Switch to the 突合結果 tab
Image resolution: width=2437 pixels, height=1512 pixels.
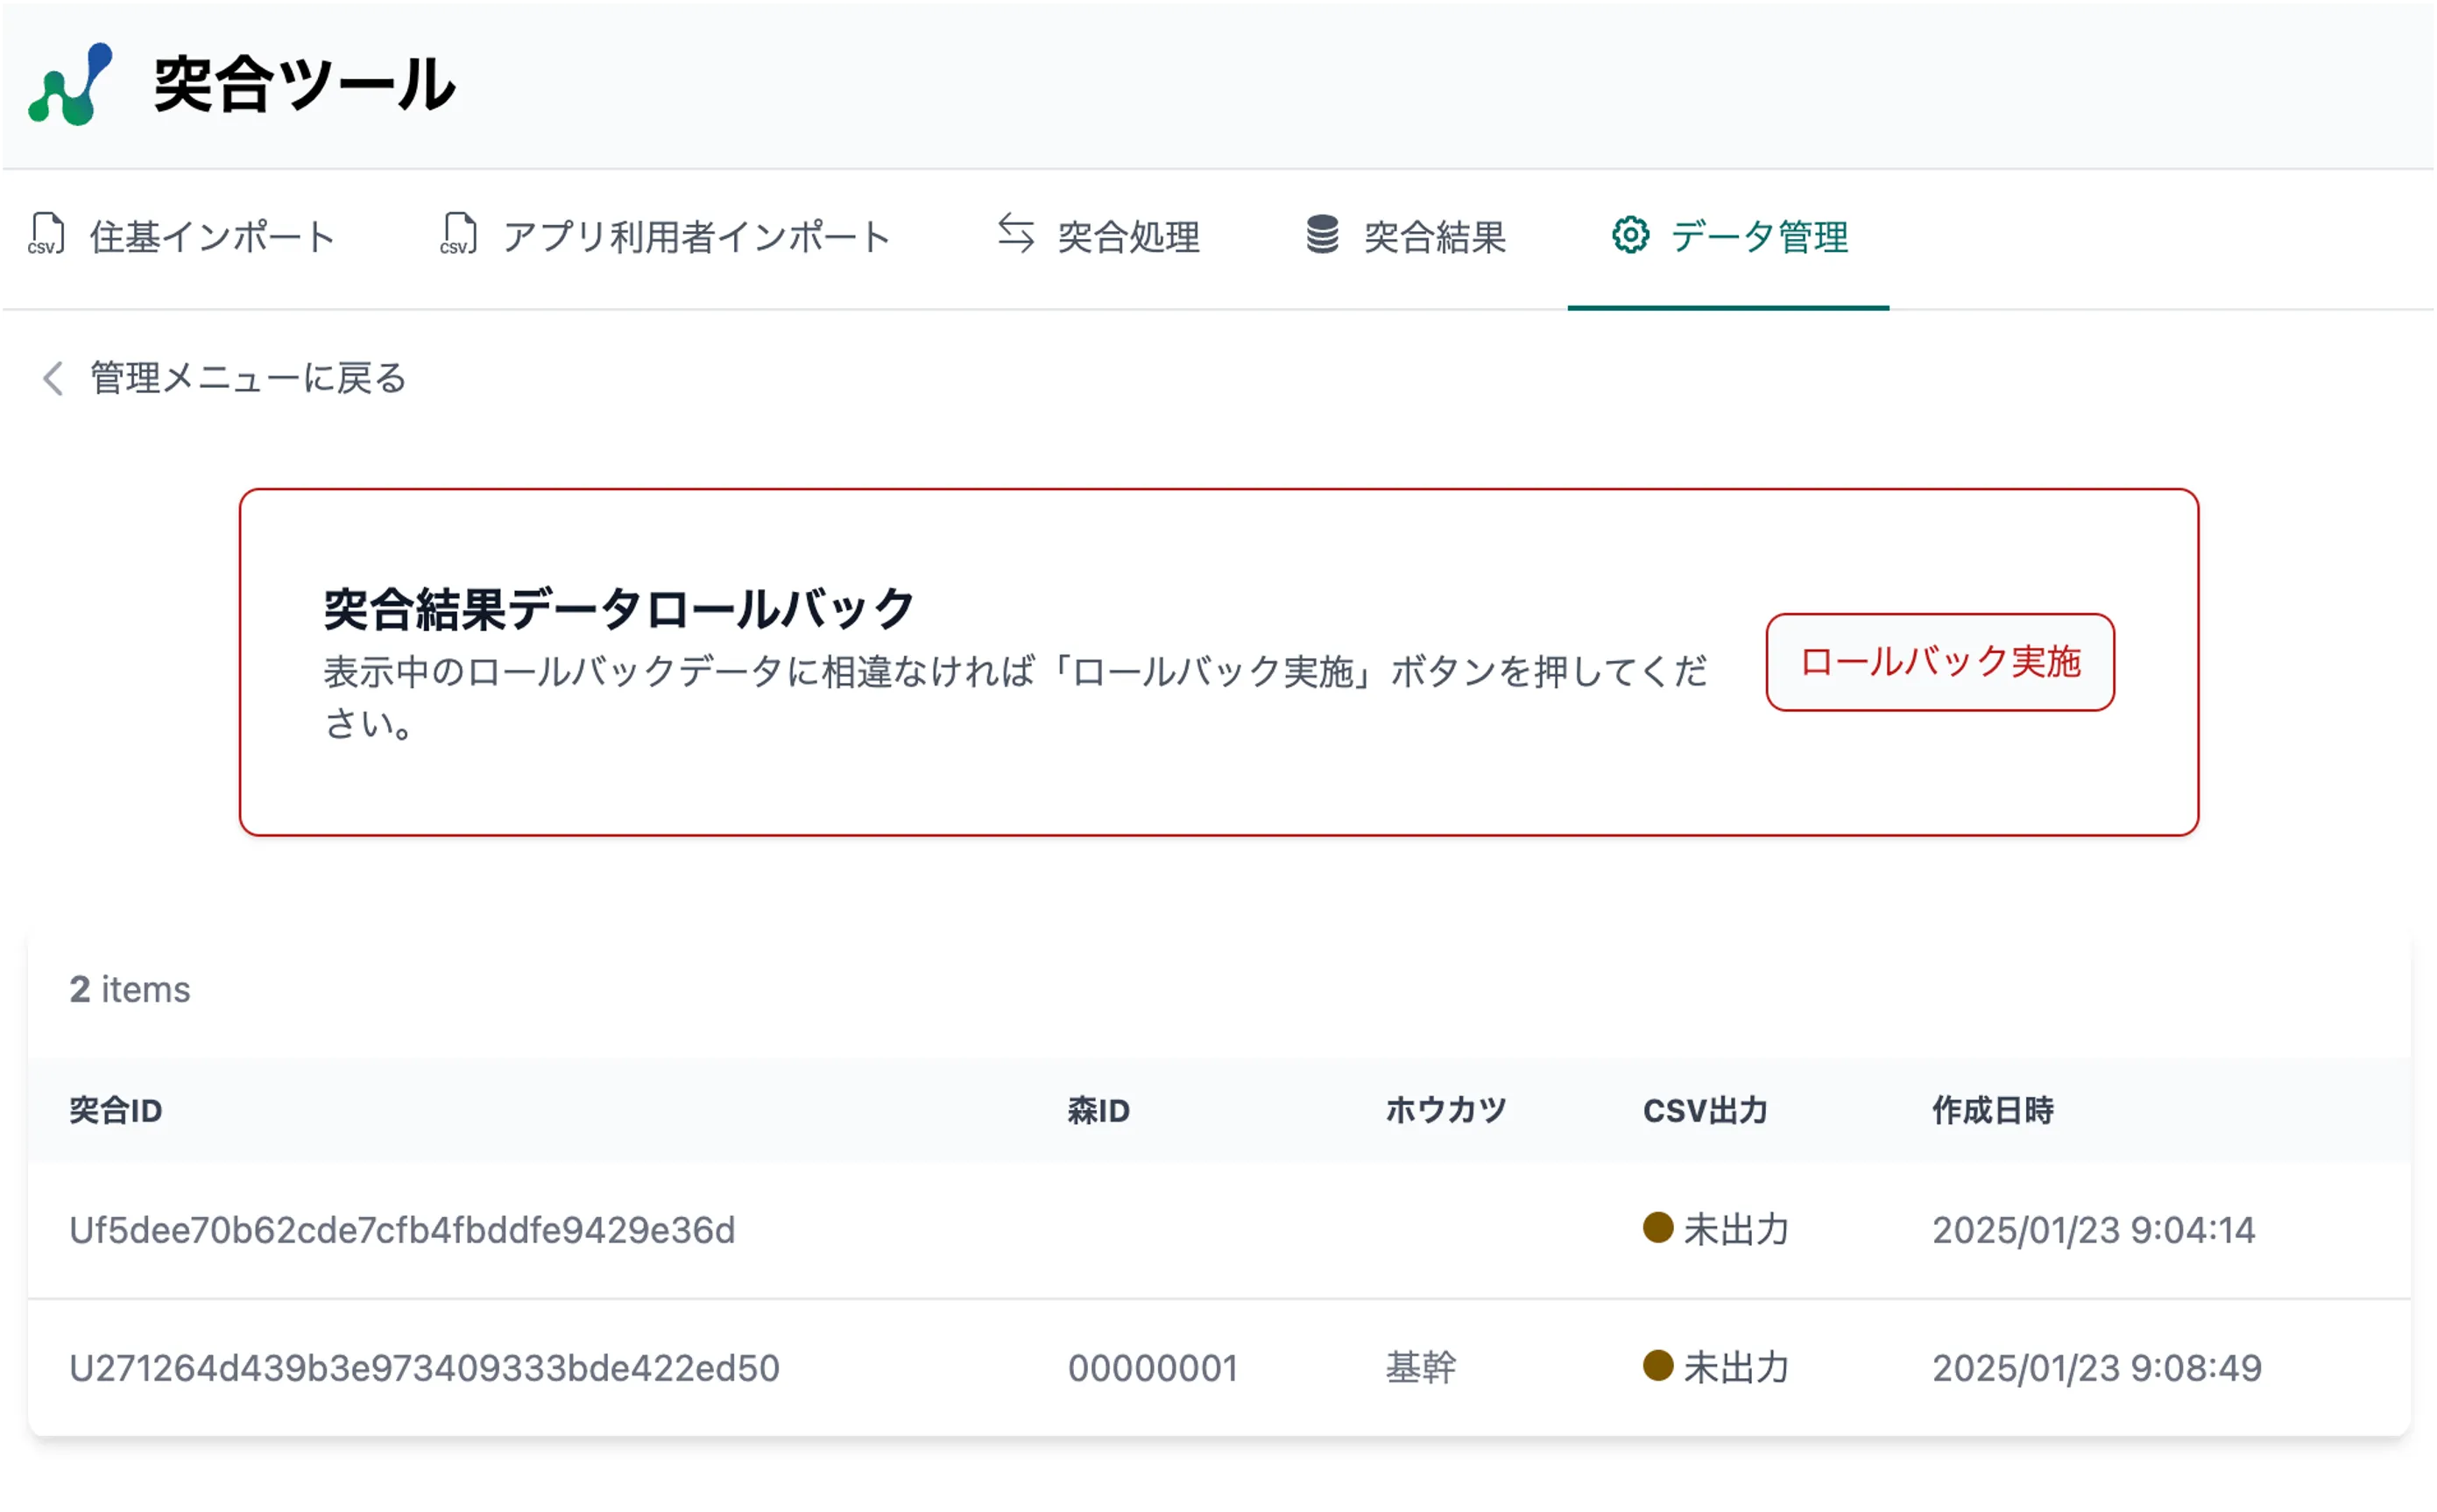1434,237
